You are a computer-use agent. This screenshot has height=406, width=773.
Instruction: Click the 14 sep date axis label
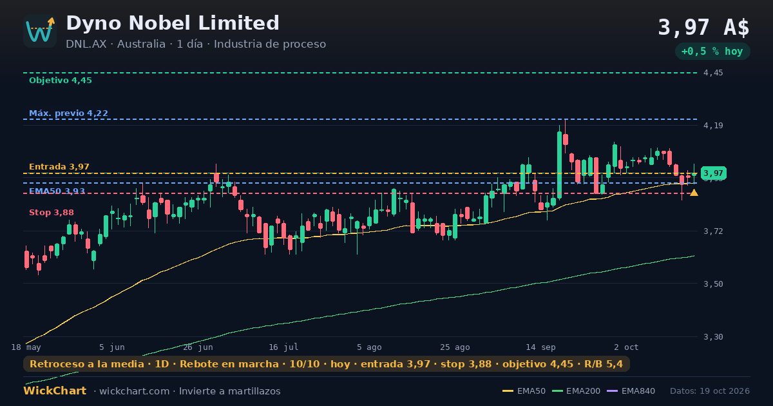click(x=540, y=347)
